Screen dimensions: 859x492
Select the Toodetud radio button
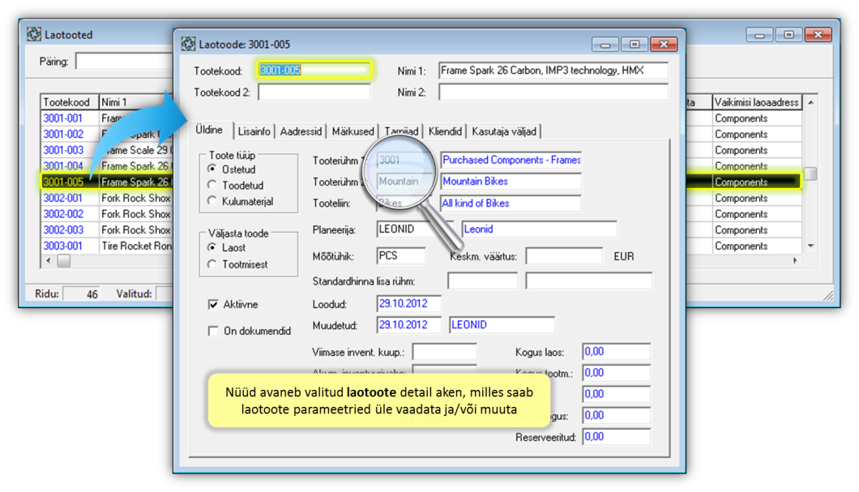[212, 185]
